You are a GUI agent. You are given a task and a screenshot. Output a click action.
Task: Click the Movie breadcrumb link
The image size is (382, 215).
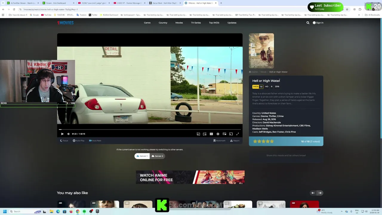[263, 72]
